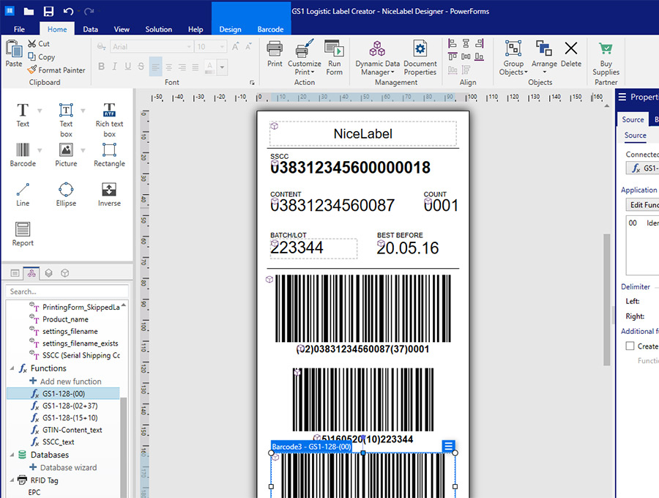Select the Picture object tool
This screenshot has height=498, width=659.
tap(66, 155)
